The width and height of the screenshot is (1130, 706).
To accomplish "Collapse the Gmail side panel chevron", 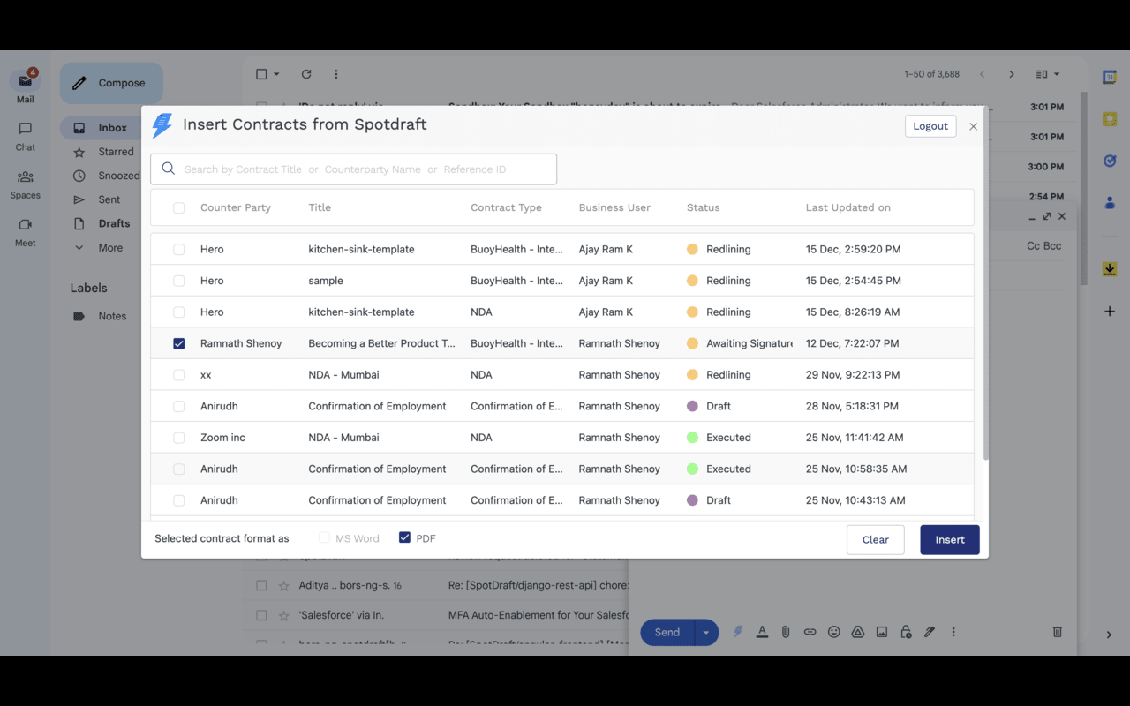I will pos(1110,635).
